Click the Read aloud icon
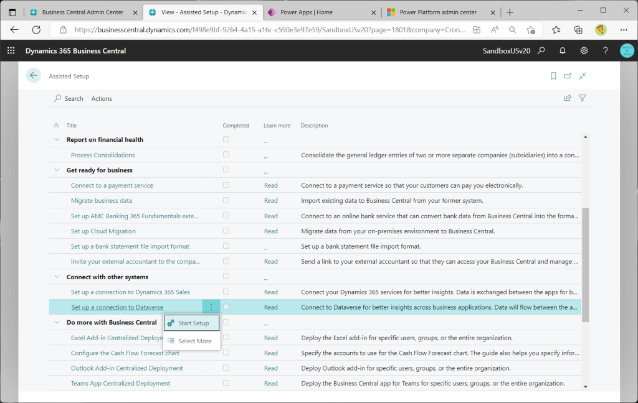 tap(494, 30)
